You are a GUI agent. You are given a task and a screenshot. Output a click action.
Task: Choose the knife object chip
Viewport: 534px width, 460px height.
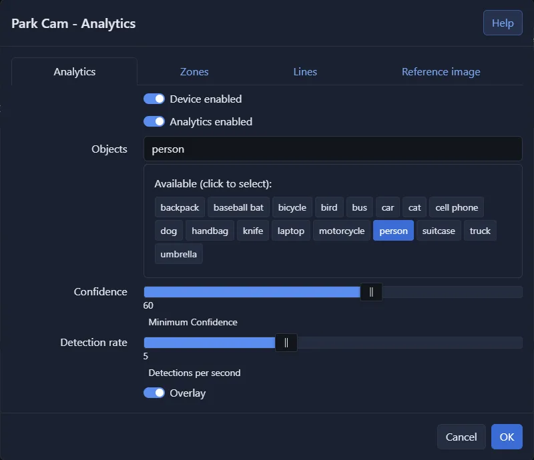point(253,231)
